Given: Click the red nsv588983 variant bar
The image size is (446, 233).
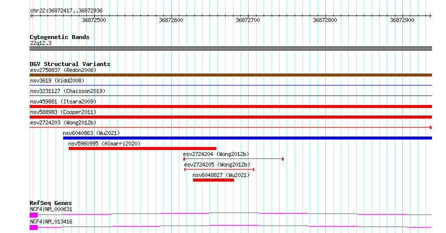Looking at the screenshot, I should click(x=231, y=117).
